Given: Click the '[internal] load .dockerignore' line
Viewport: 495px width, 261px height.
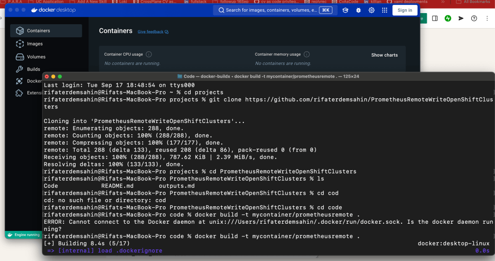Looking at the screenshot, I should tap(105, 251).
